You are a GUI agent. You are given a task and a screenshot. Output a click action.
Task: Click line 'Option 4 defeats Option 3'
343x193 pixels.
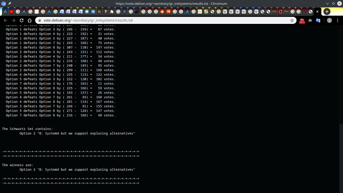point(61,75)
